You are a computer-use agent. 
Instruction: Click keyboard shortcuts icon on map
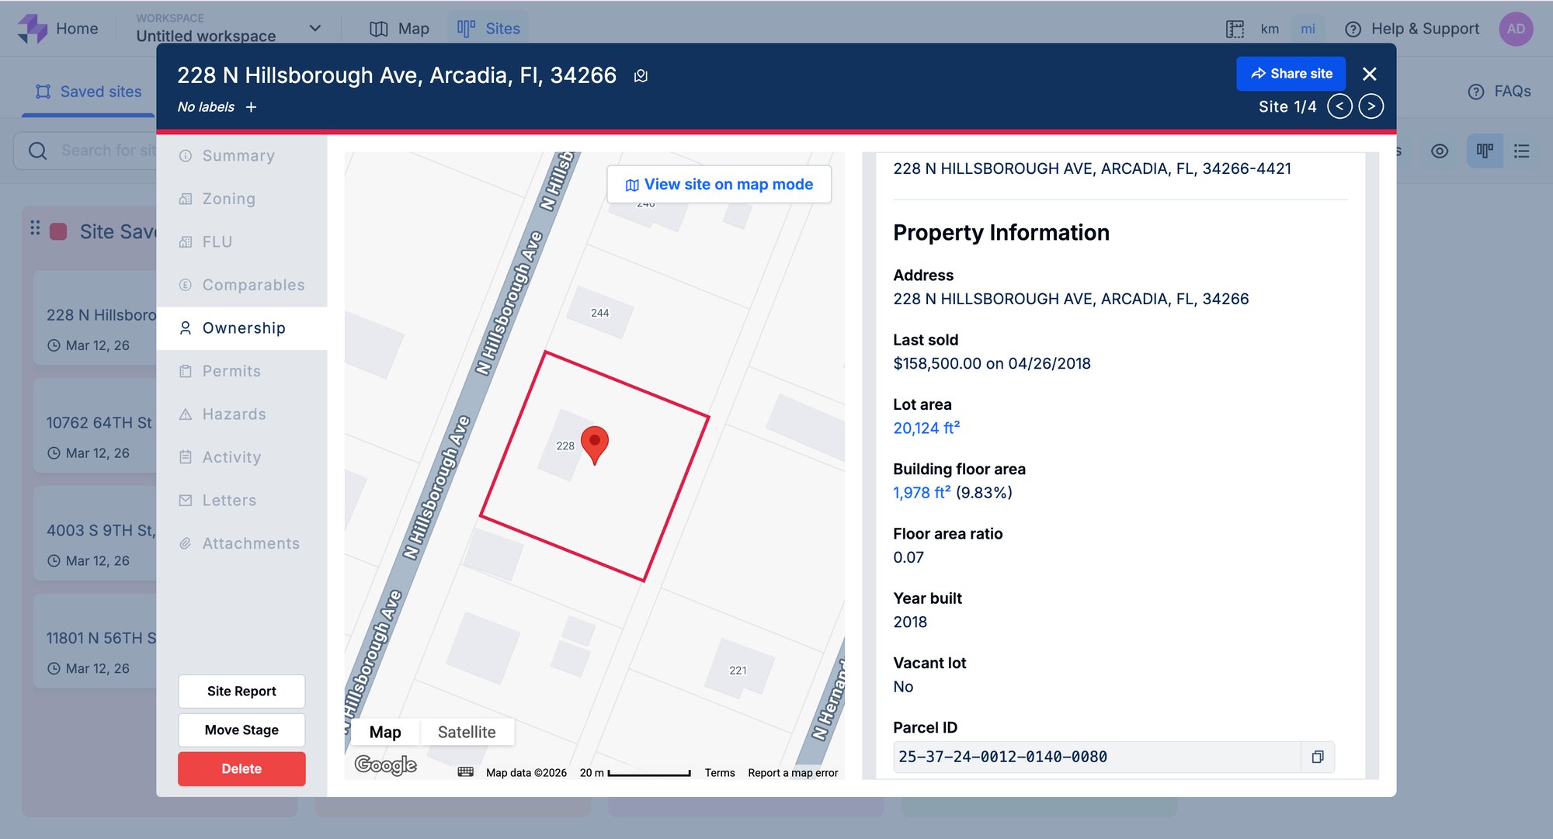(x=465, y=772)
